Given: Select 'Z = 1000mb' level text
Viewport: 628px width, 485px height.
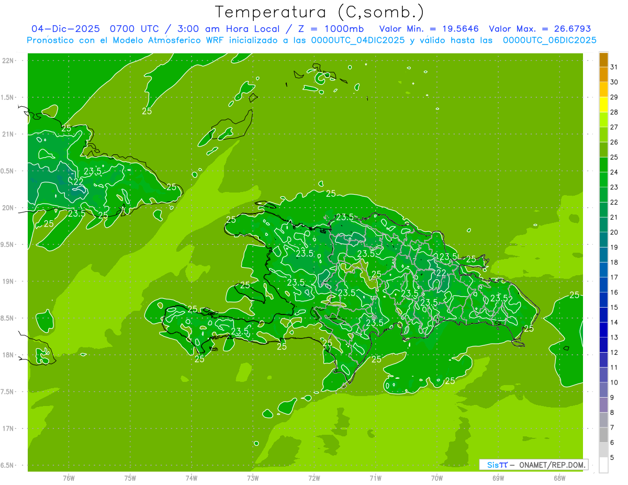Looking at the screenshot, I should point(330,29).
